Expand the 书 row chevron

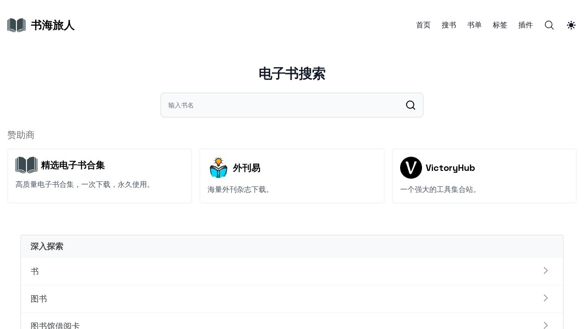[546, 271]
